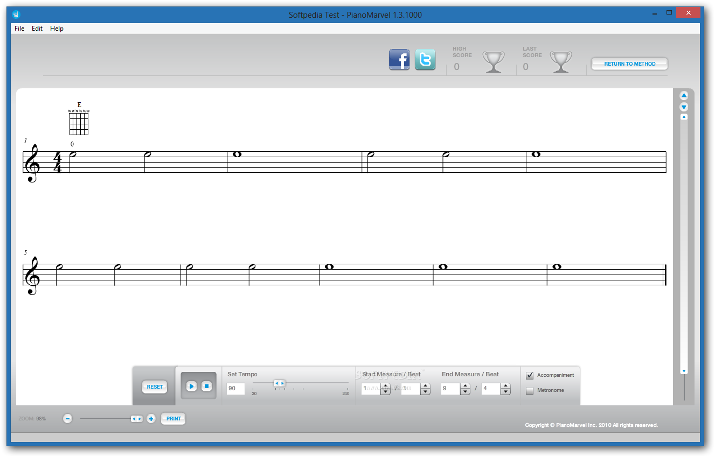Image resolution: width=715 pixels, height=457 pixels.
Task: Start playback with the play button
Action: 191,386
